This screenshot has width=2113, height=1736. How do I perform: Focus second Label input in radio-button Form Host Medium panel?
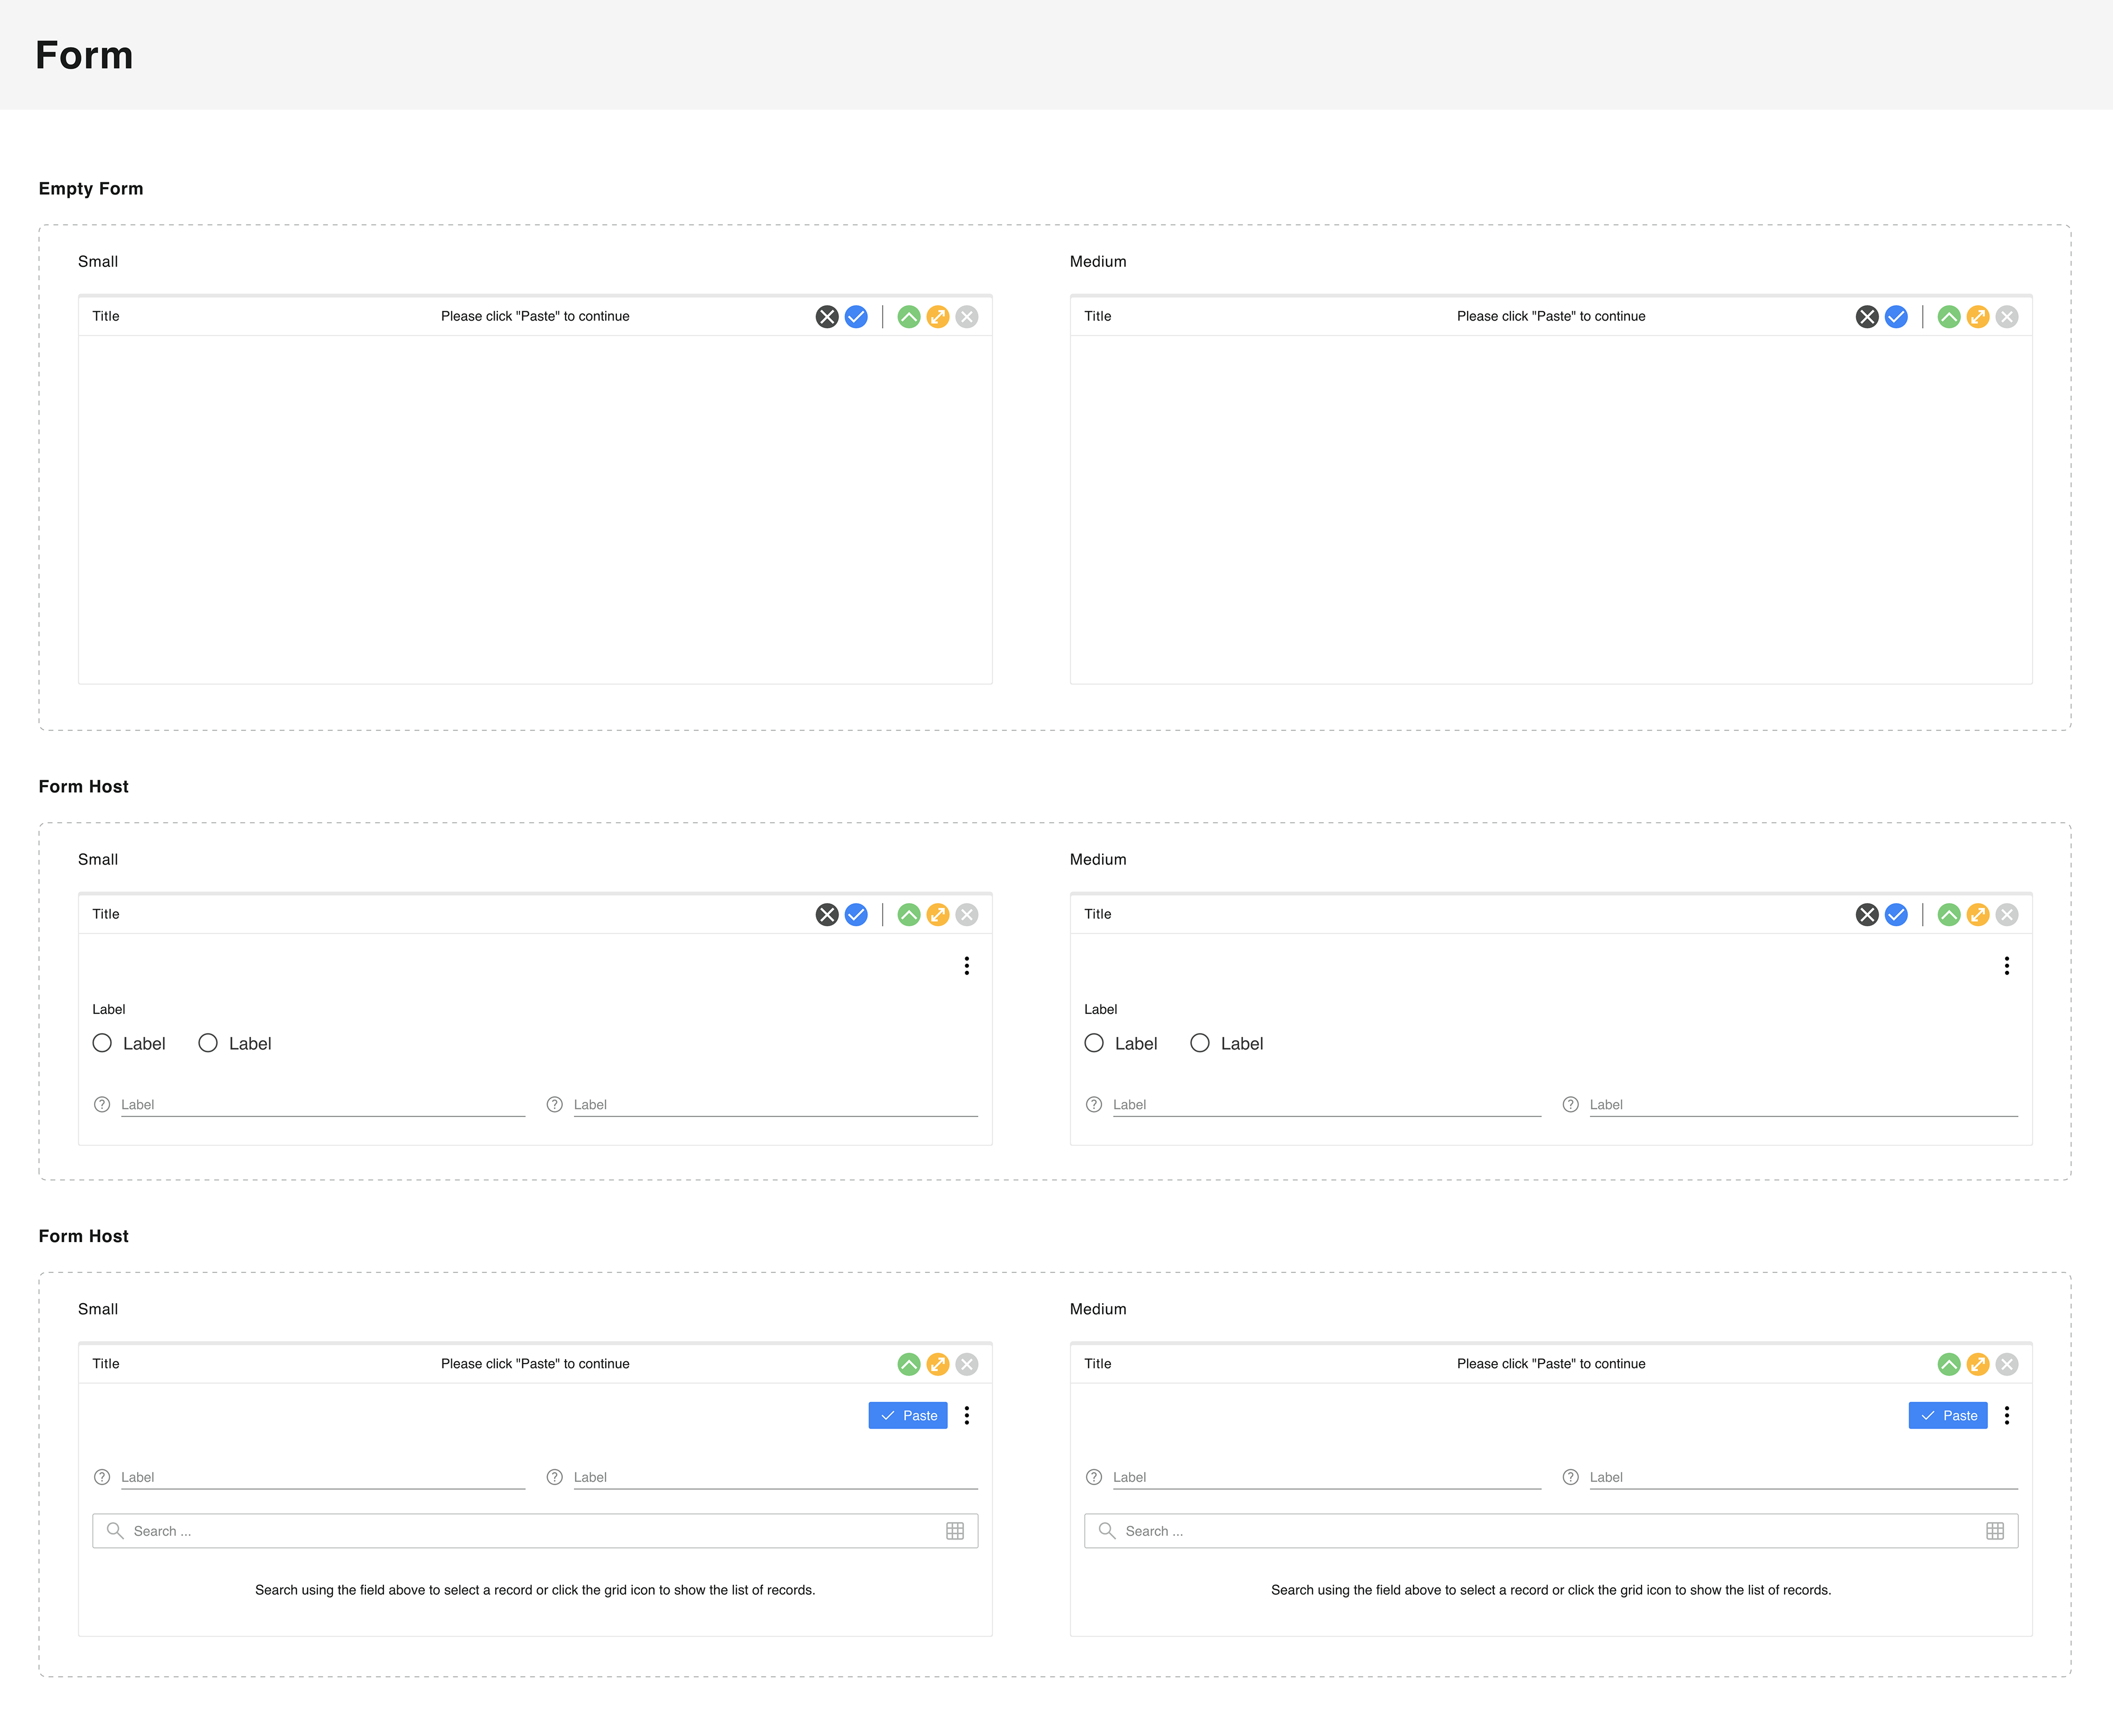[1804, 1105]
